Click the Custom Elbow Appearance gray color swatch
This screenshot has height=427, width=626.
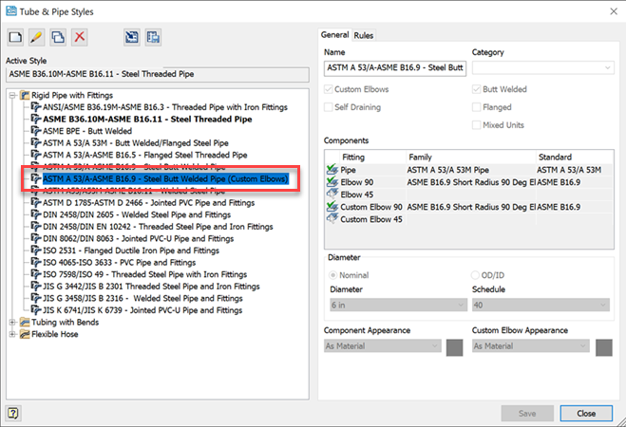[603, 347]
